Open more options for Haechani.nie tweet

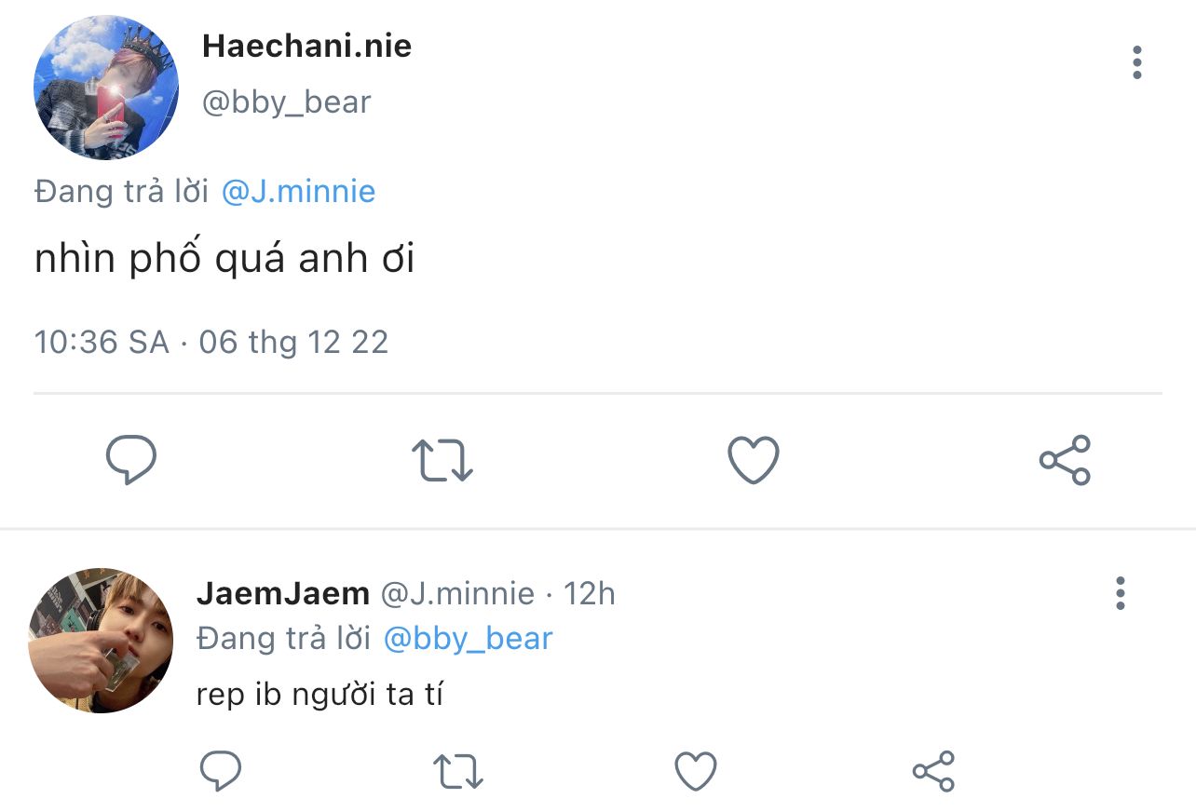click(x=1136, y=62)
